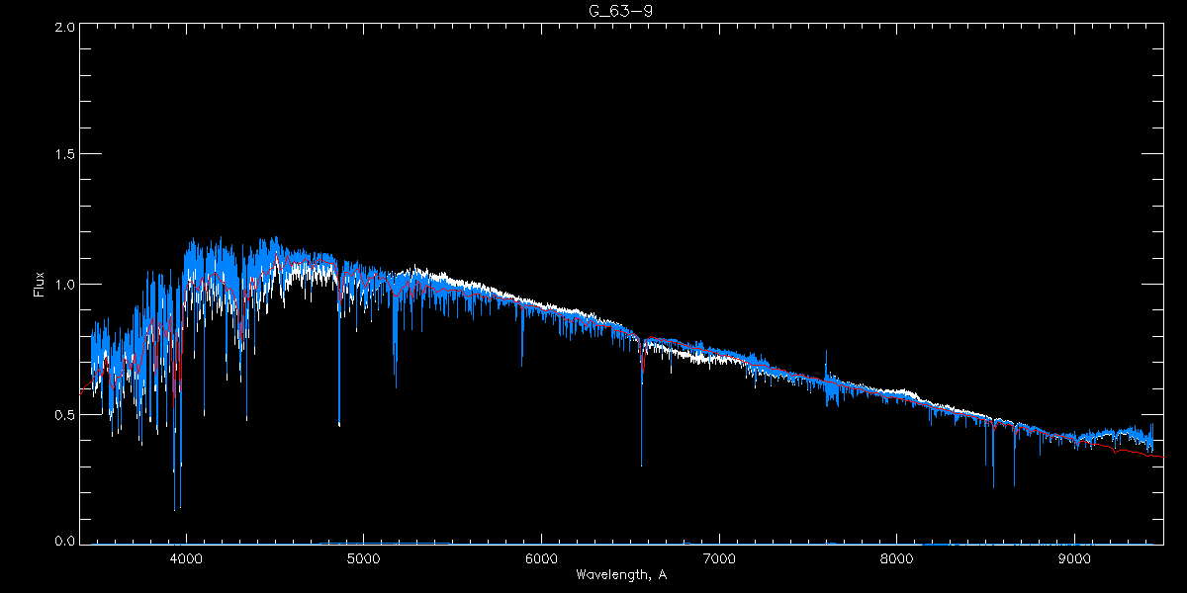Select the 9000 wavelength tick label
Screen dimensions: 1187x593
tap(1074, 559)
